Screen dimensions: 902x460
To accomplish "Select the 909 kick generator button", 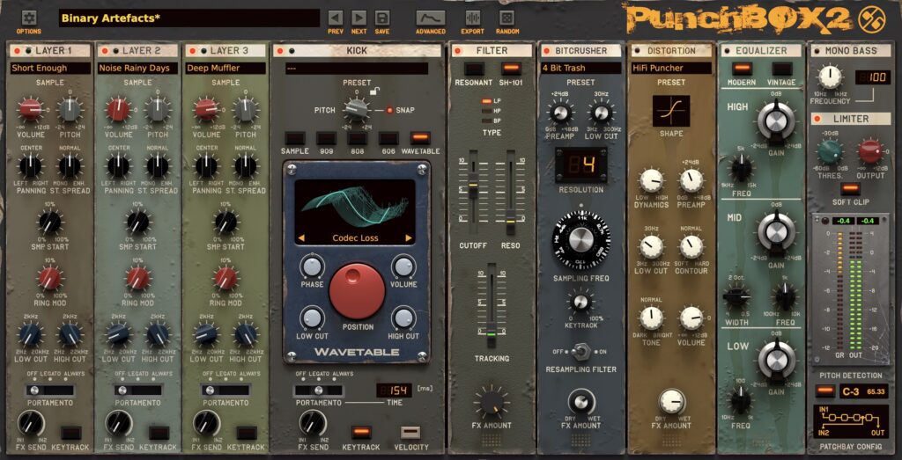I will [326, 138].
